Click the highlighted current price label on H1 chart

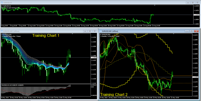(196, 15)
